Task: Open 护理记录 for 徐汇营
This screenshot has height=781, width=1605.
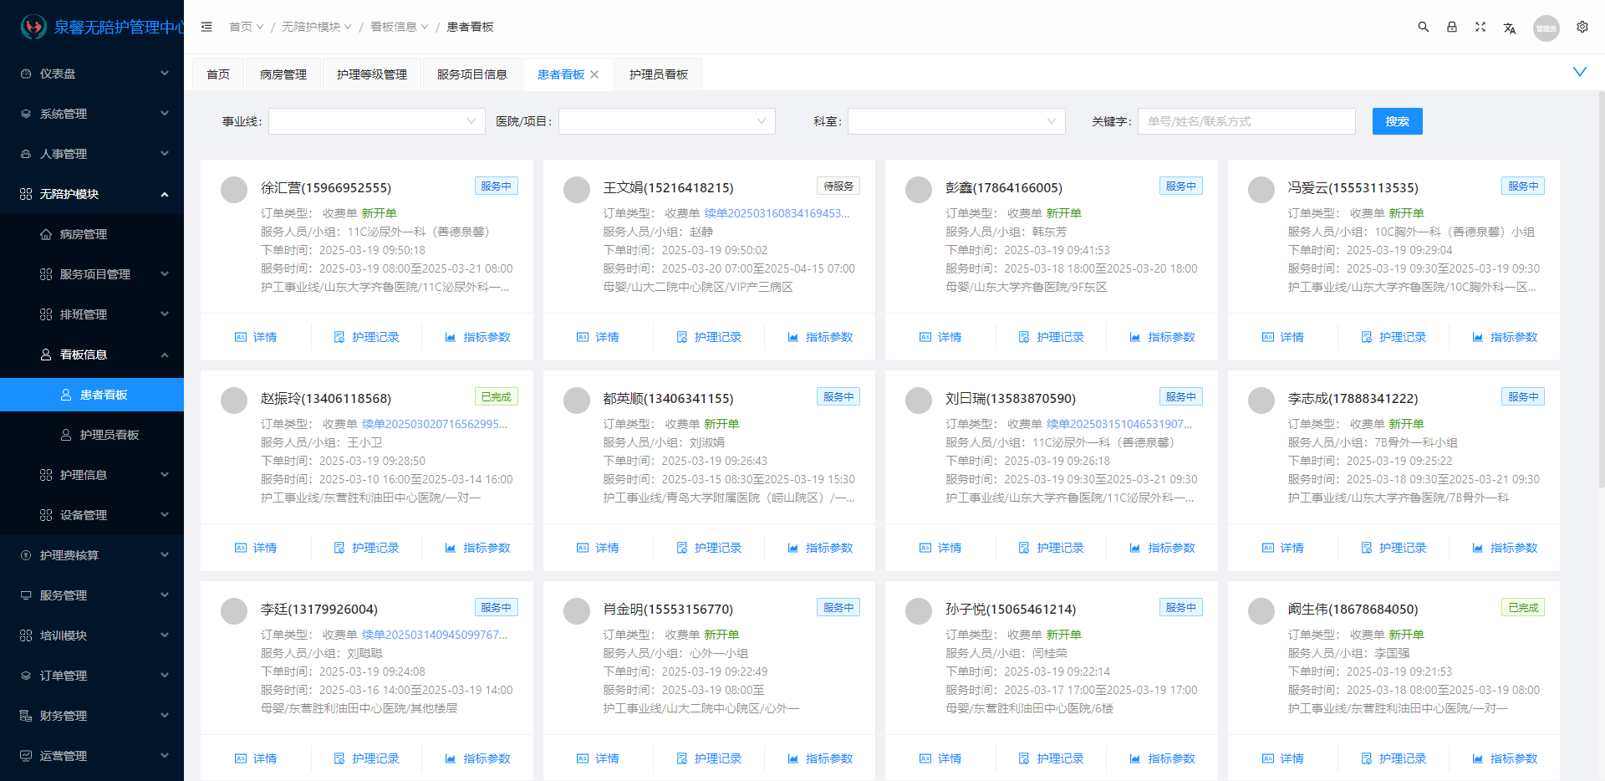Action: pos(366,337)
